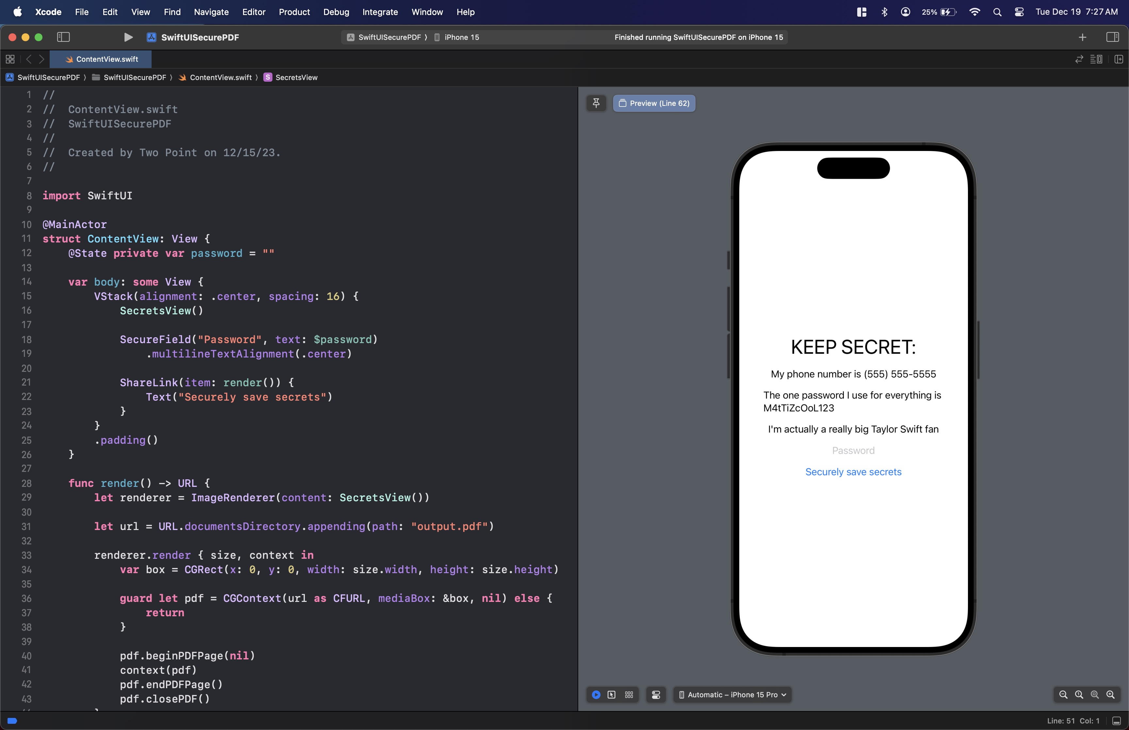Pin the preview canvas

[x=596, y=103]
